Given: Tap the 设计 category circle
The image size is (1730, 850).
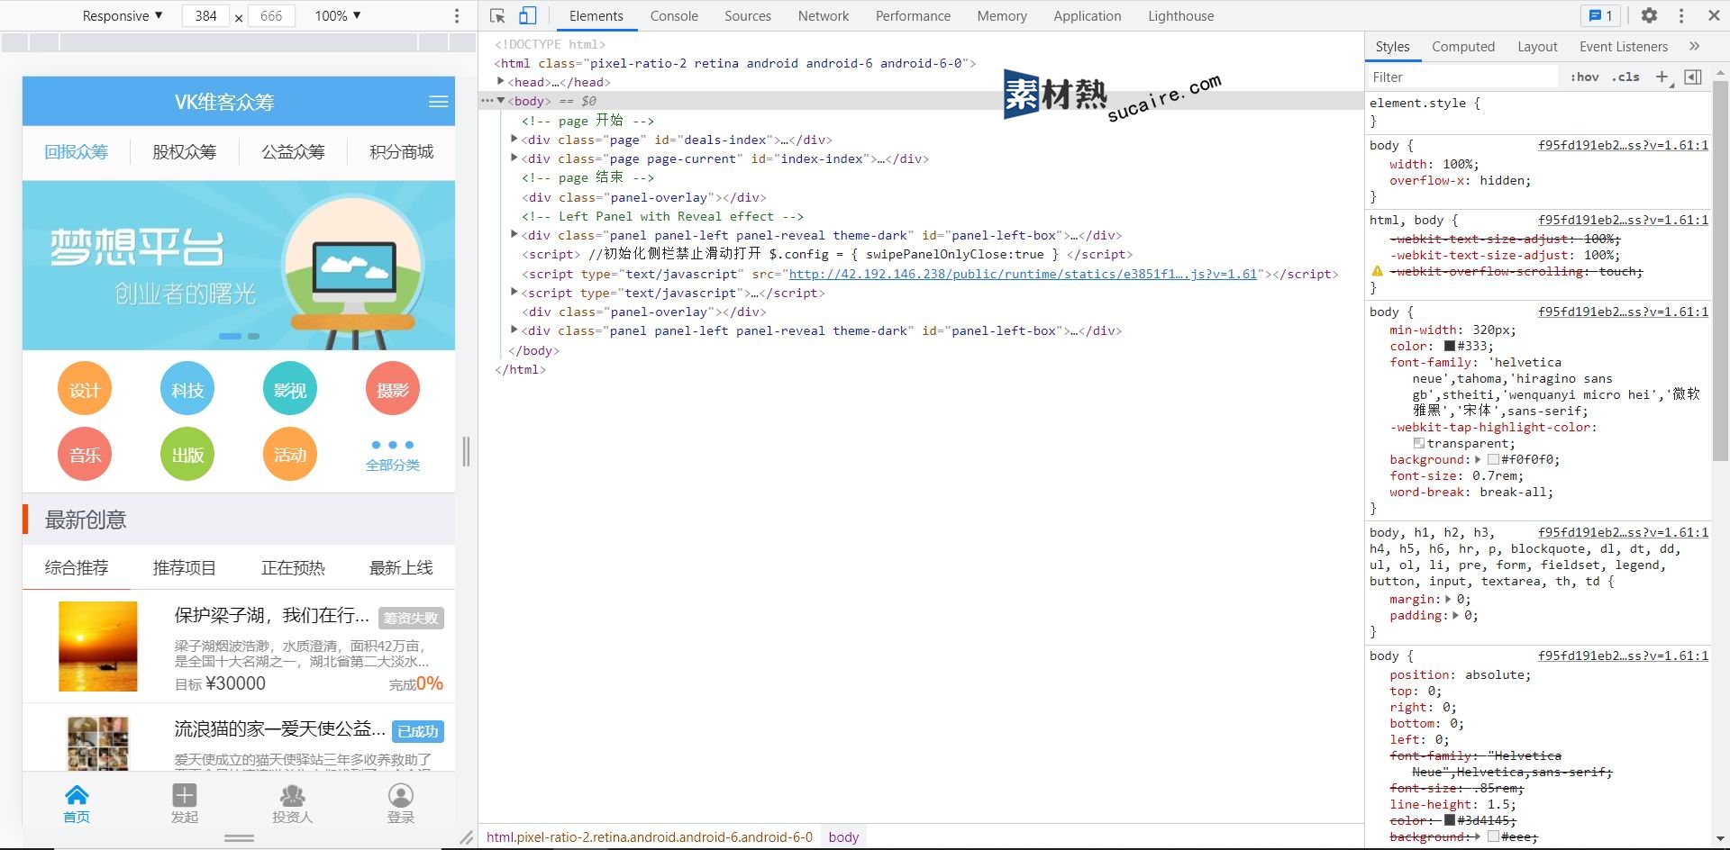Looking at the screenshot, I should coord(85,389).
